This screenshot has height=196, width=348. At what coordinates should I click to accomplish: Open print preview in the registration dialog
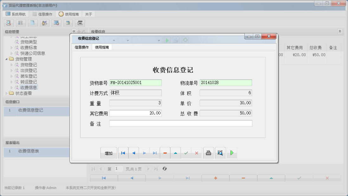tap(220, 153)
